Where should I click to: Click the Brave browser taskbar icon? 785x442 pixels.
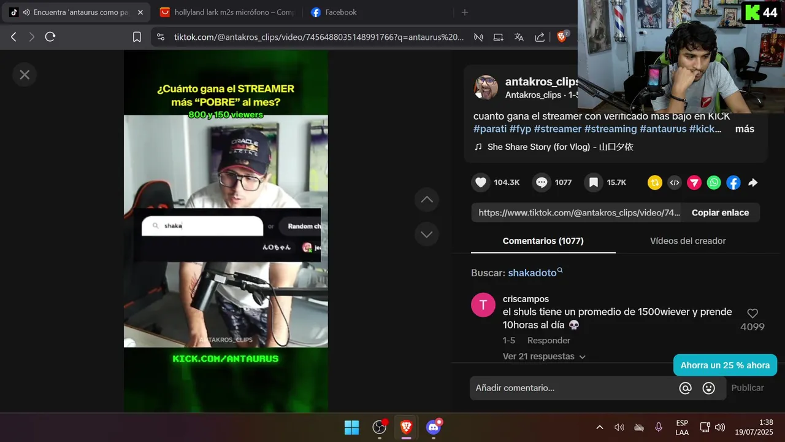click(406, 427)
